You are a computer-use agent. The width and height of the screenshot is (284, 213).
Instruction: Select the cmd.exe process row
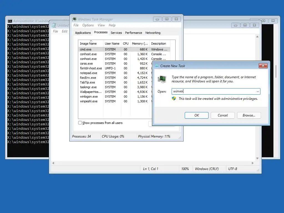tap(125, 49)
